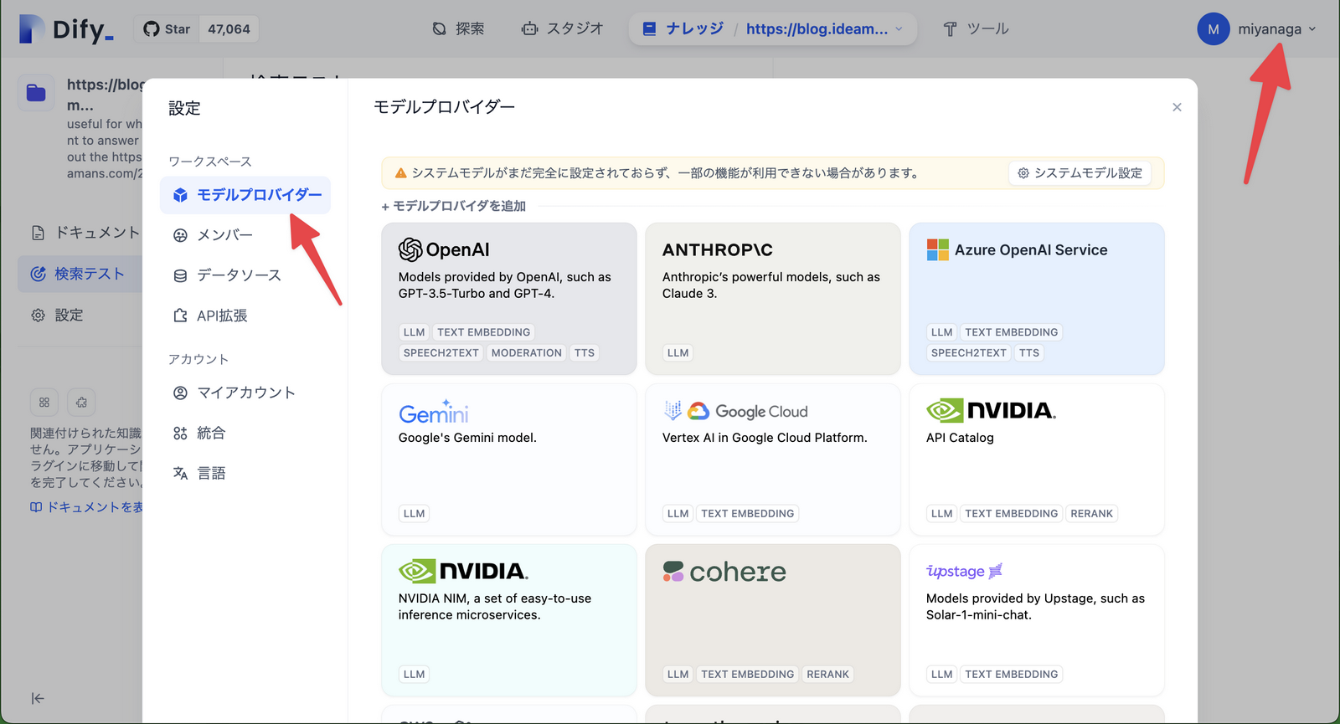
Task: Click the データソース database icon
Action: (x=180, y=275)
